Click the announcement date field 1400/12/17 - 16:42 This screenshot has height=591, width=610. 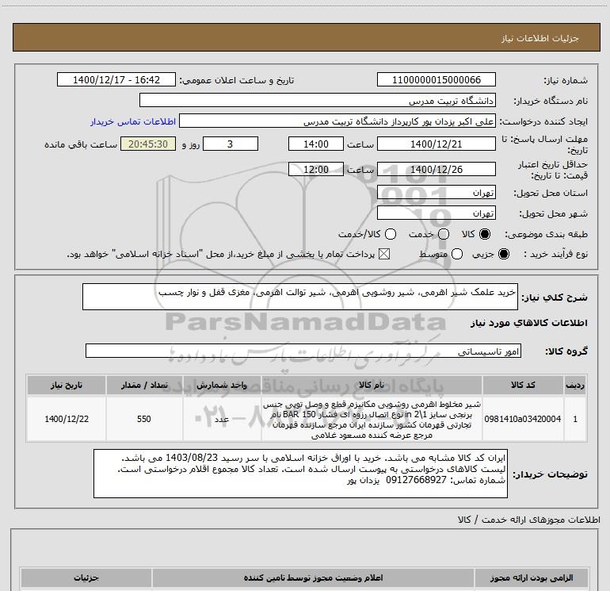coord(116,79)
